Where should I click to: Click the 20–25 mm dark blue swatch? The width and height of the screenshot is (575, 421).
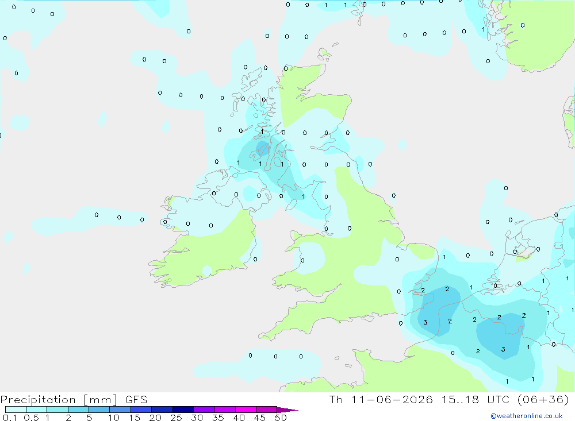coord(162,410)
